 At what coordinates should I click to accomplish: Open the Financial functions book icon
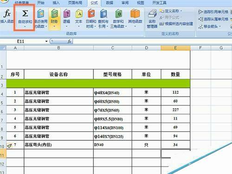coord(54,13)
